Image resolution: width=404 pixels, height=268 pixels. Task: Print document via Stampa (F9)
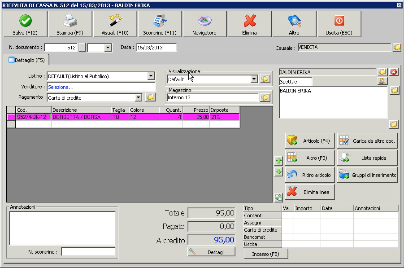tap(70, 24)
